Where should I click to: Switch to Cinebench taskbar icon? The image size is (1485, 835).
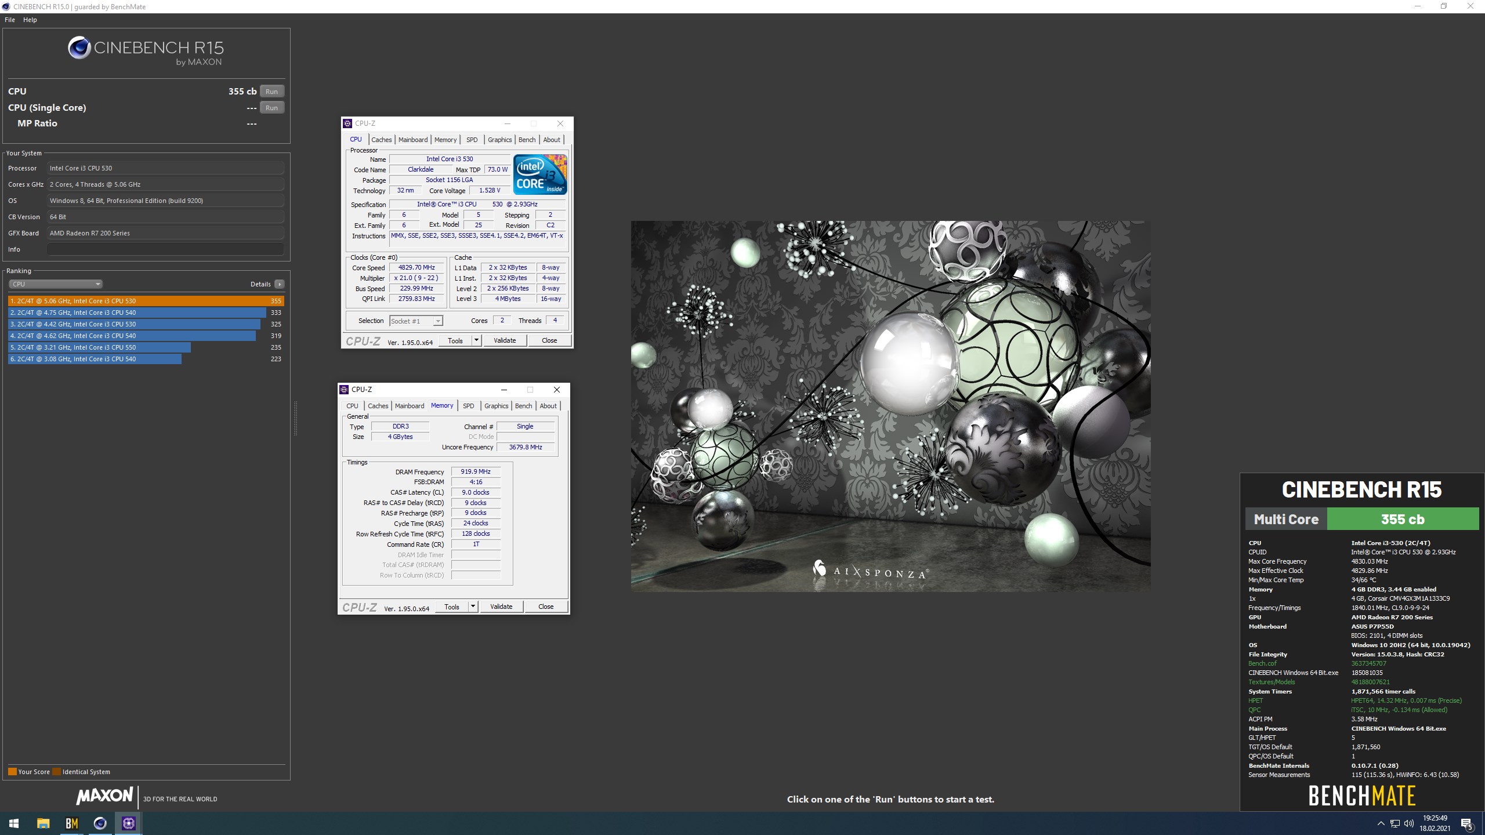tap(100, 823)
